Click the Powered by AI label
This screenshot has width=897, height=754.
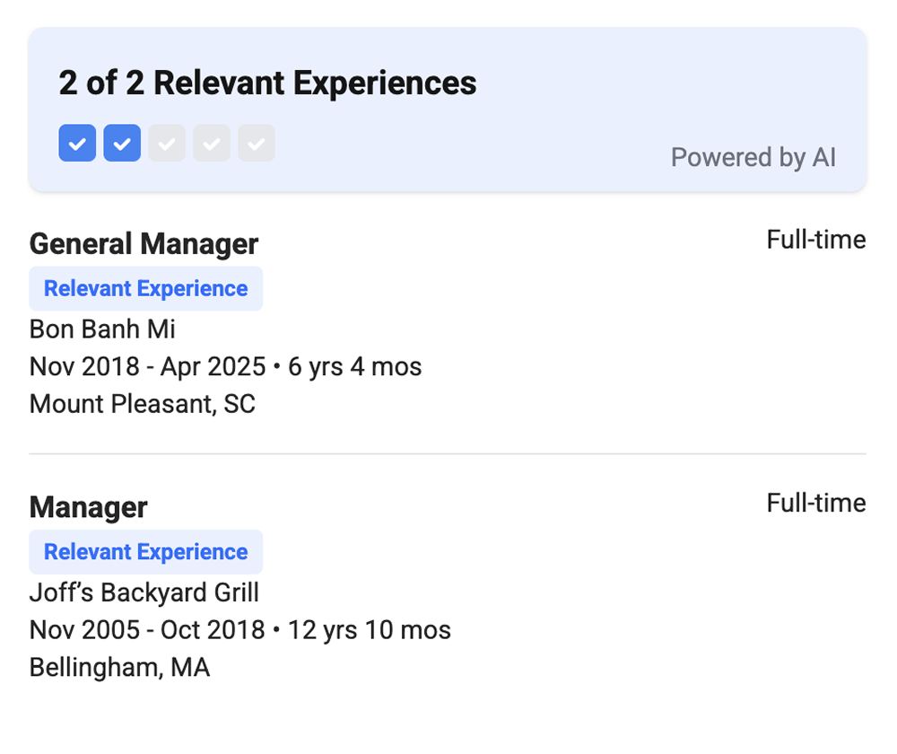(x=753, y=157)
